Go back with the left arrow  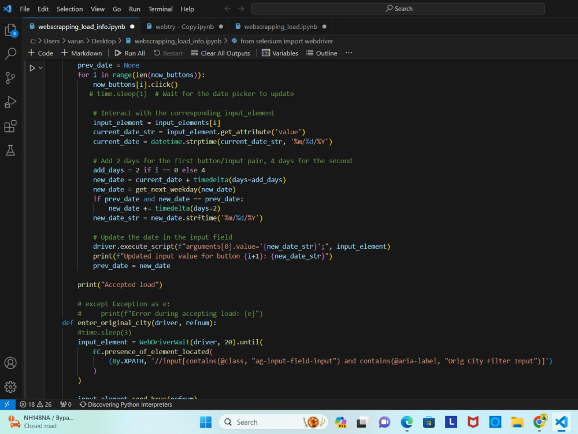tap(228, 9)
